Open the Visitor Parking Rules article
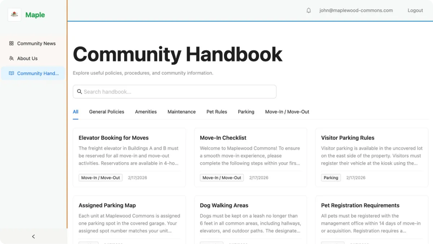Viewport: 433px width, 244px height. 347,138
